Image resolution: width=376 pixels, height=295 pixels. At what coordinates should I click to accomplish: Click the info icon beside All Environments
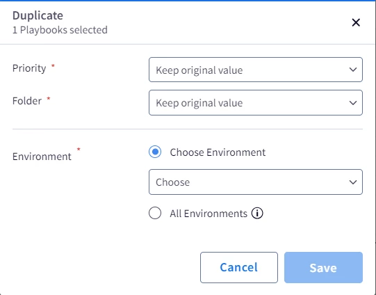[257, 213]
